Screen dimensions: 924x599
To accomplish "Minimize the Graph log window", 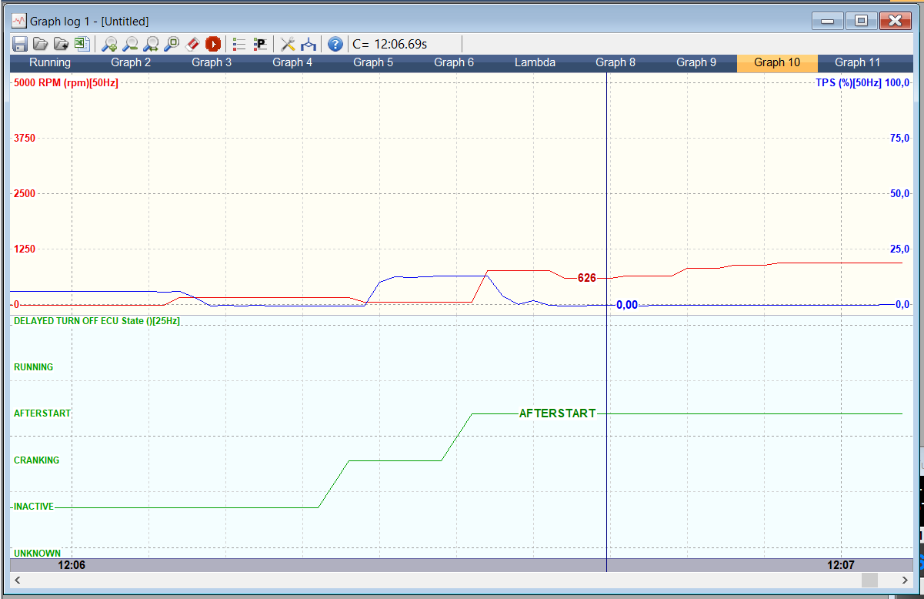I will pyautogui.click(x=828, y=21).
